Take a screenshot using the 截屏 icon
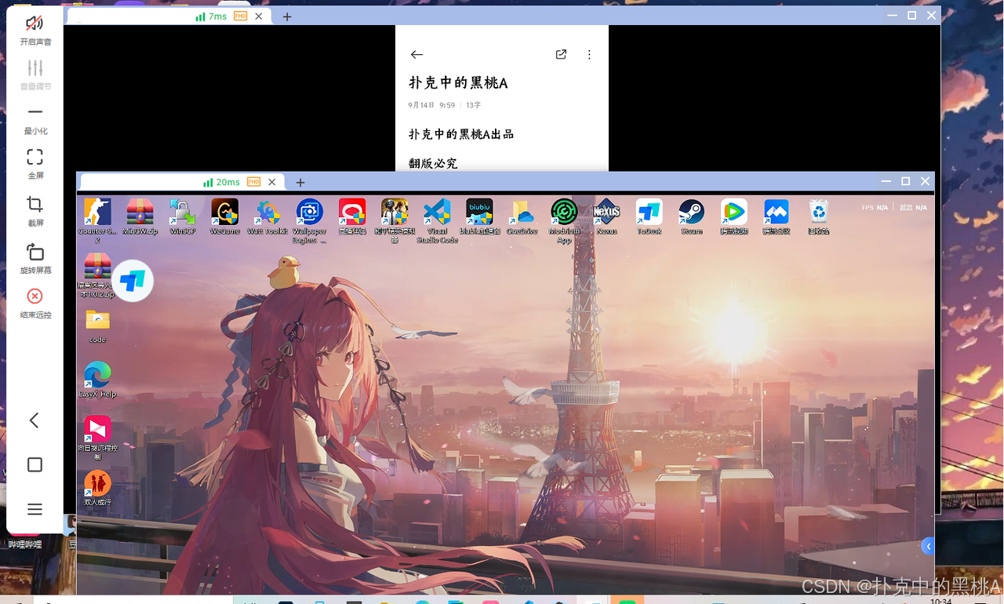The width and height of the screenshot is (1004, 604). [35, 211]
